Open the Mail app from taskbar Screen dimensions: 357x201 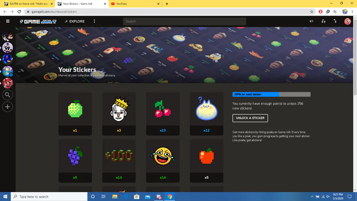148,197
